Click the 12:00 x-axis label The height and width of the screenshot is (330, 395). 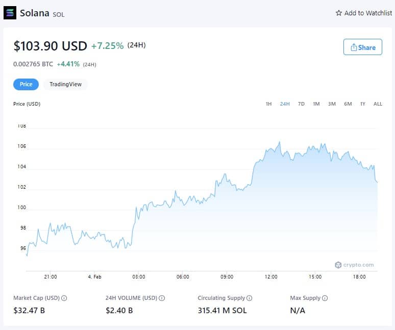coord(271,277)
